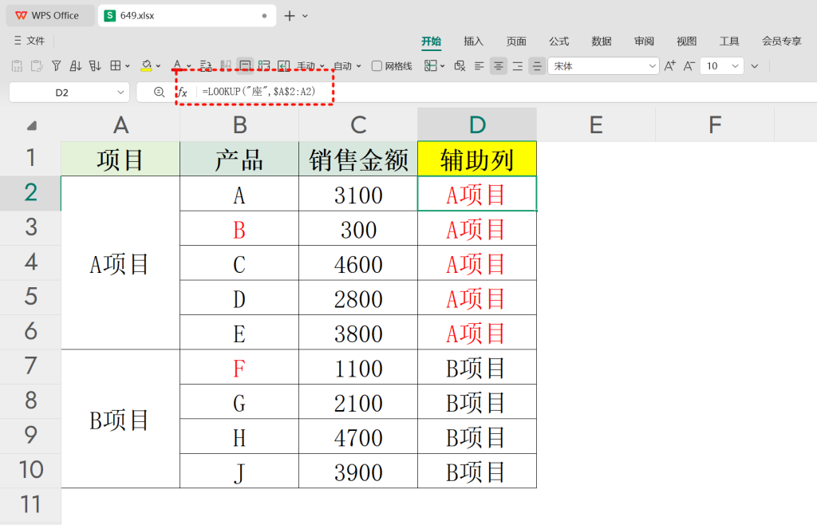Switch to the 公式 ribbon tab
The image size is (817, 525).
(x=558, y=41)
